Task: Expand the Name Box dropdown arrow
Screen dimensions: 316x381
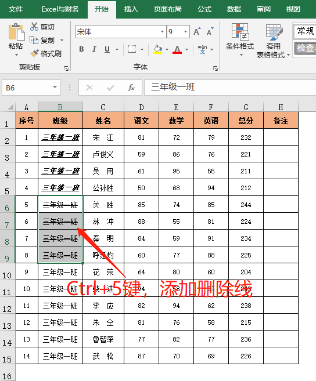Action: tap(55, 87)
